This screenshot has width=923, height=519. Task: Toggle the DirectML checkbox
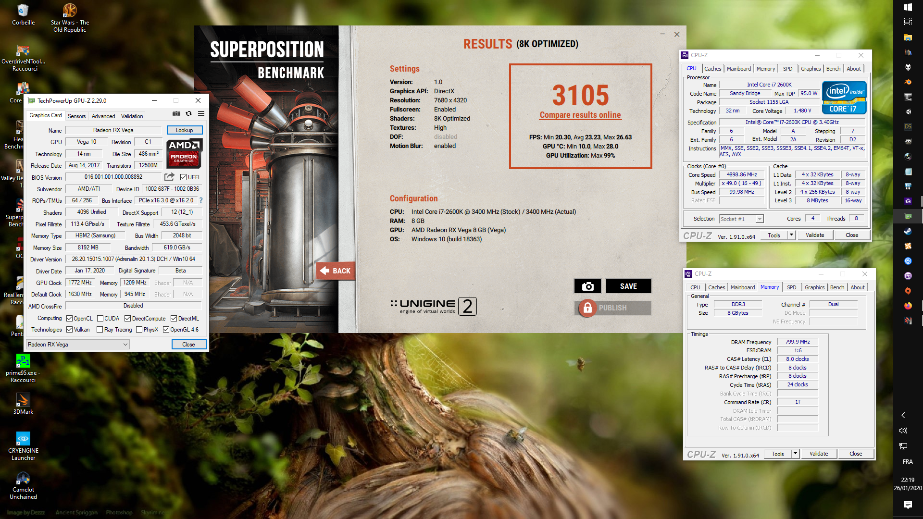tap(174, 318)
